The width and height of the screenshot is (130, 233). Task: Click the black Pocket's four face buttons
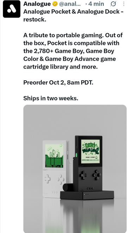click(97, 175)
